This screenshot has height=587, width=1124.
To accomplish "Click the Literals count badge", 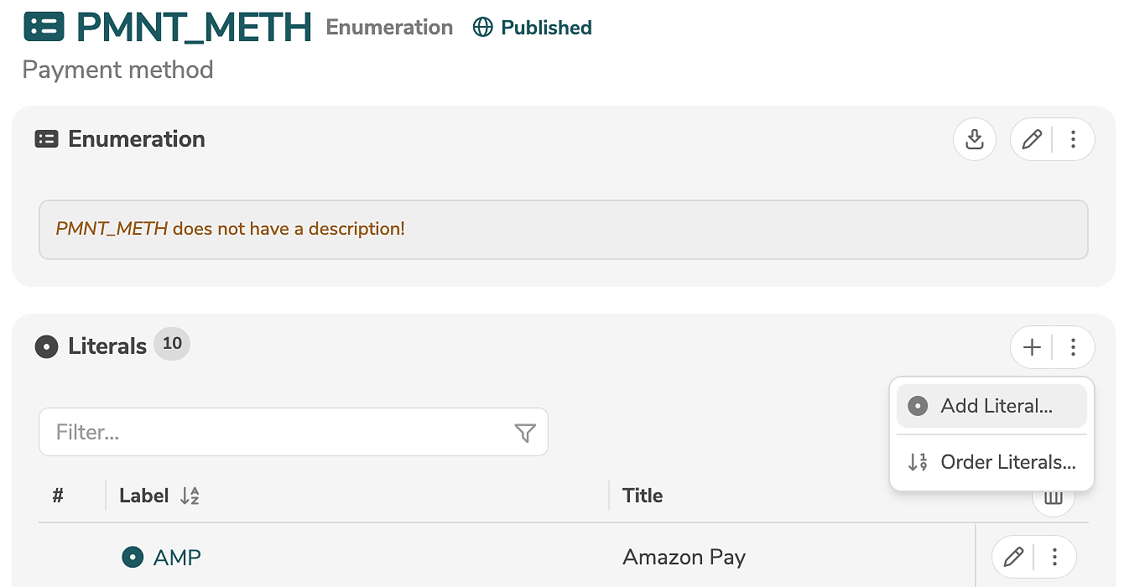I will click(172, 344).
